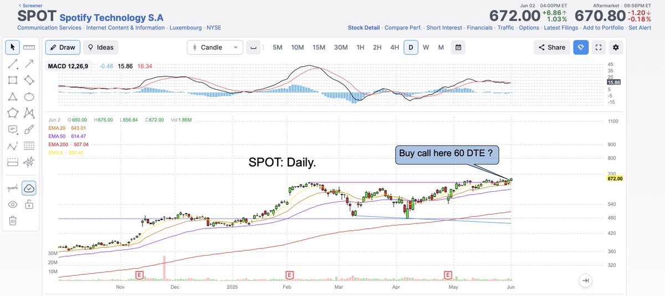The height and width of the screenshot is (296, 665).
Task: Select the ruler measure tool
Action: coord(29,48)
